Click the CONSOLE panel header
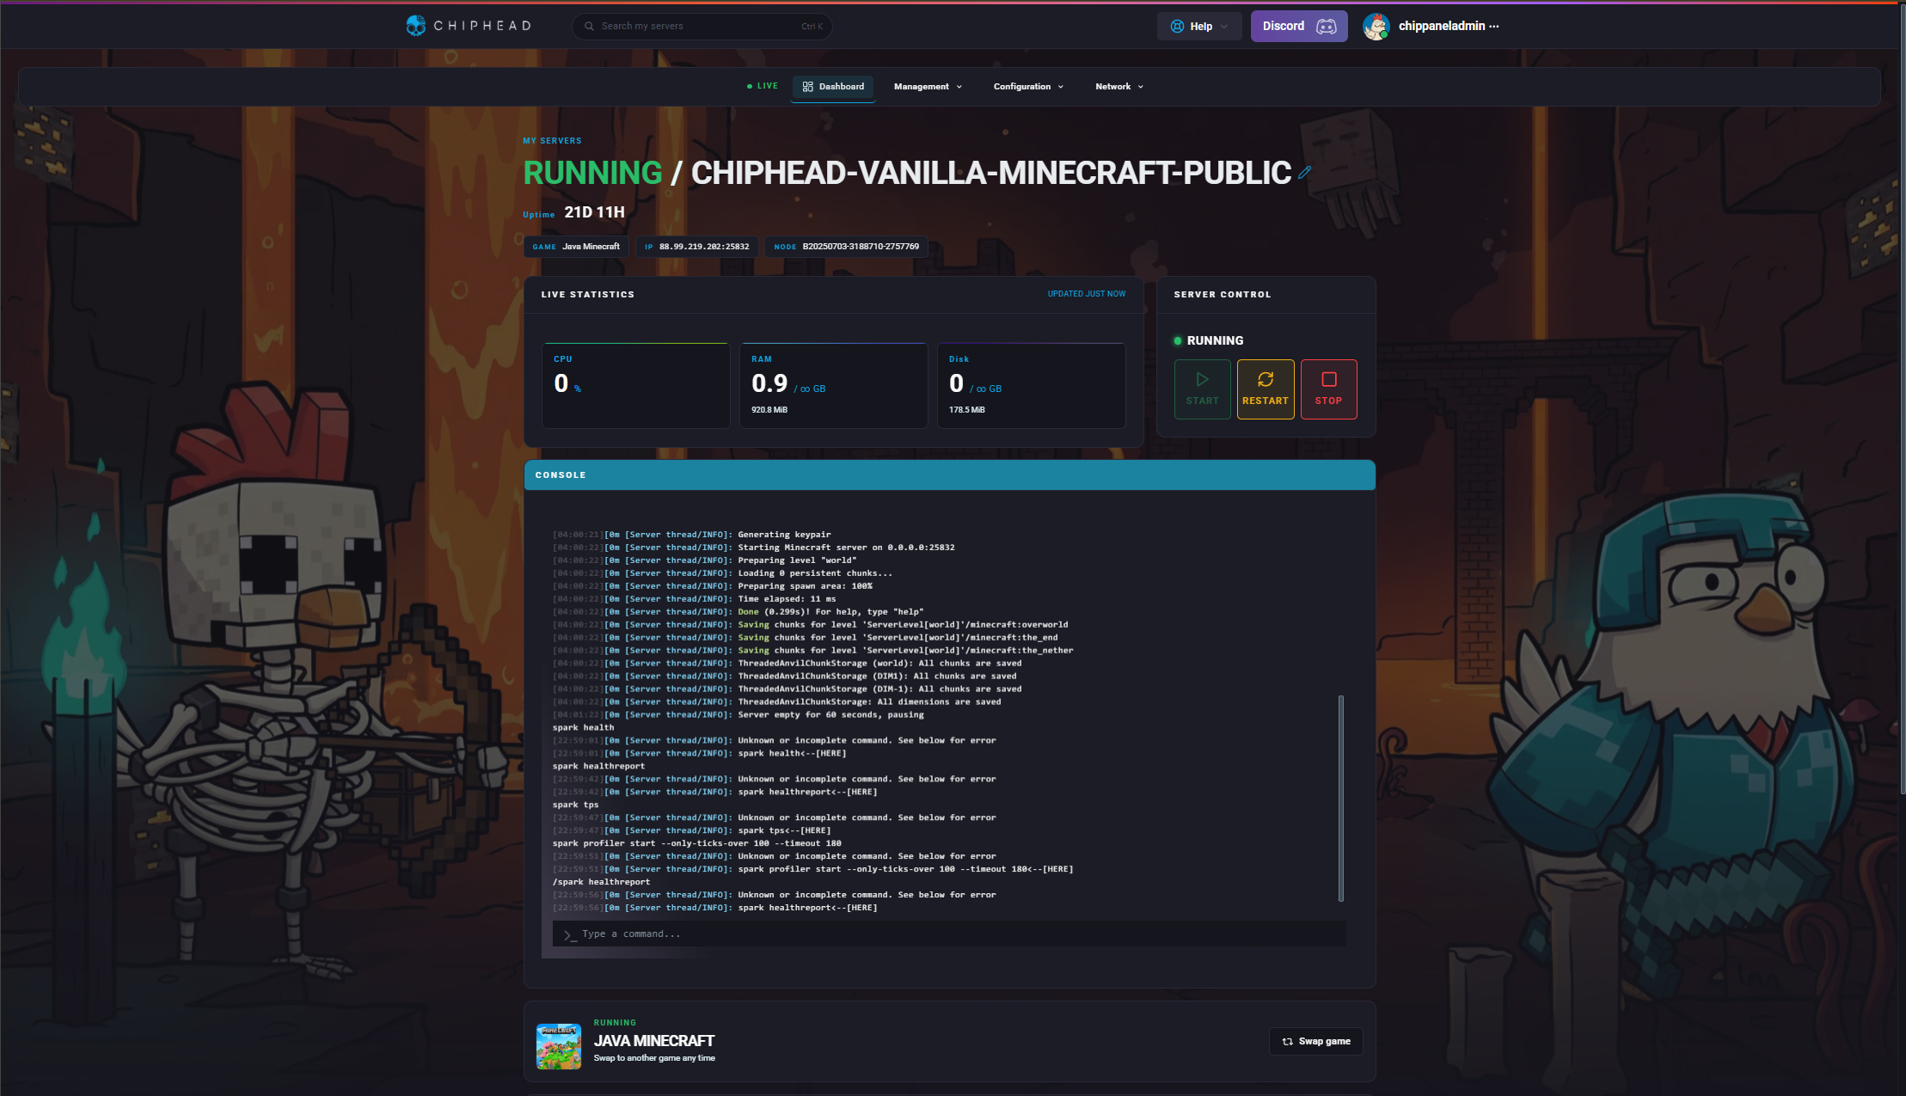 pyautogui.click(x=950, y=475)
